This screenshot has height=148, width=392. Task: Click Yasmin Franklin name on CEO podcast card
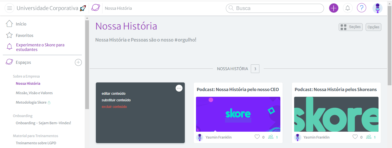click(x=218, y=137)
